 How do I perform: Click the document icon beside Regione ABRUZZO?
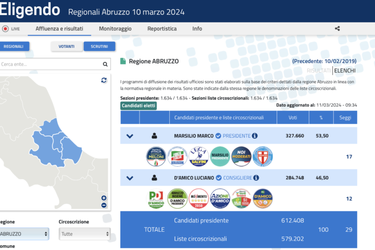123,61
